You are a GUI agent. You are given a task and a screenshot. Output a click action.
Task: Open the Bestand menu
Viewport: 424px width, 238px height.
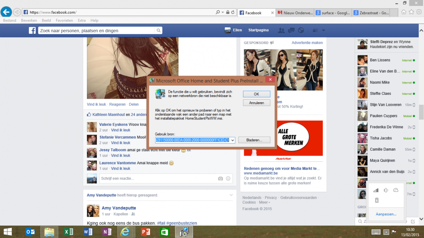click(10, 20)
